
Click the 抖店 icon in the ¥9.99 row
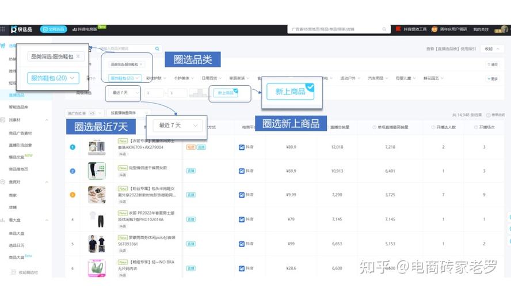tap(242, 195)
